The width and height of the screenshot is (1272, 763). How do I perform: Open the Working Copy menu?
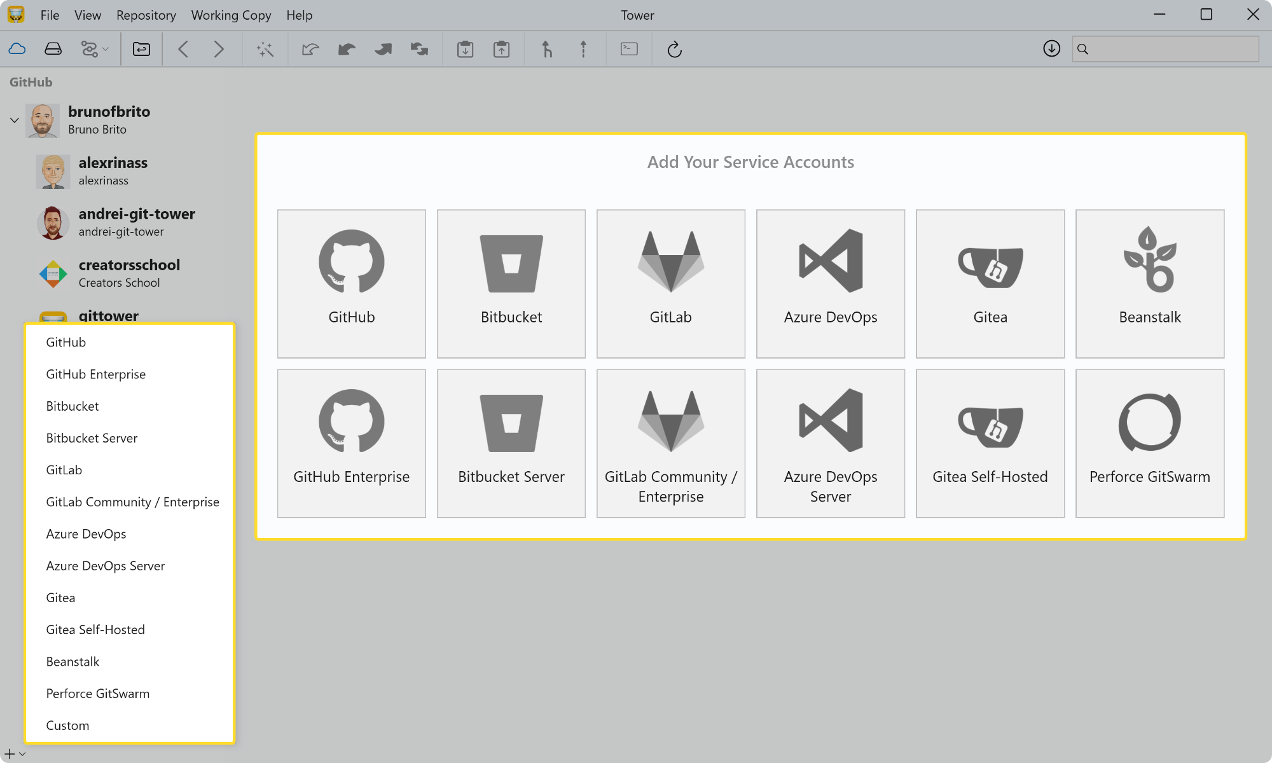click(231, 15)
